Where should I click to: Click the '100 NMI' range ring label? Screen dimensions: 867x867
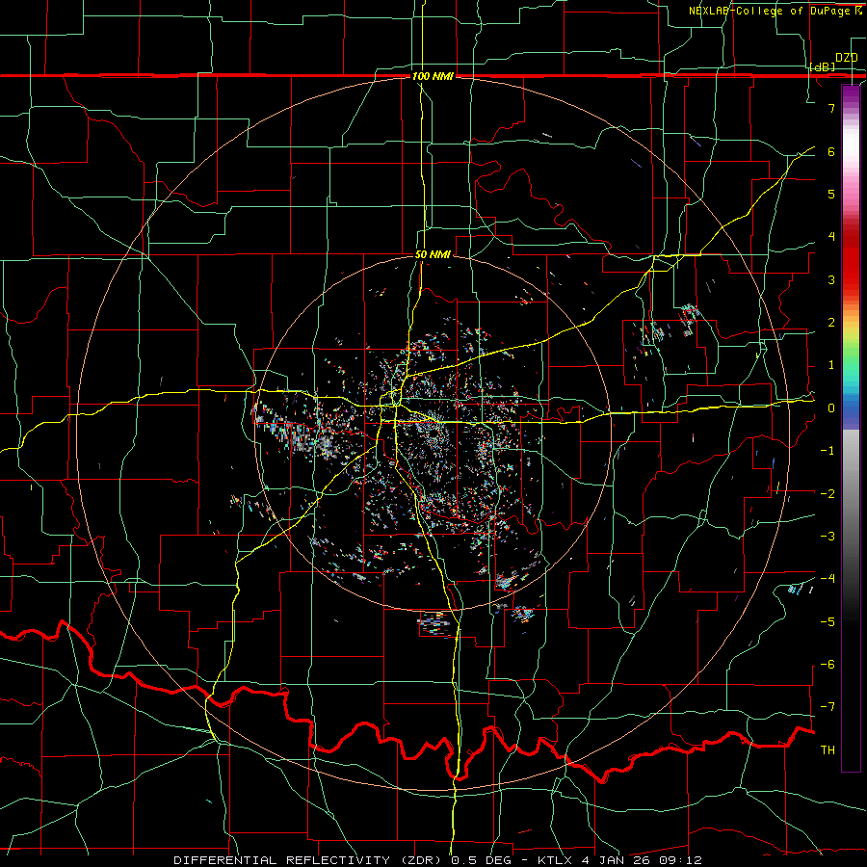coord(433,76)
